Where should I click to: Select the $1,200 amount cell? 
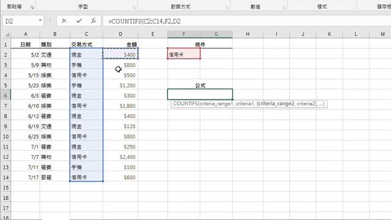(x=120, y=86)
